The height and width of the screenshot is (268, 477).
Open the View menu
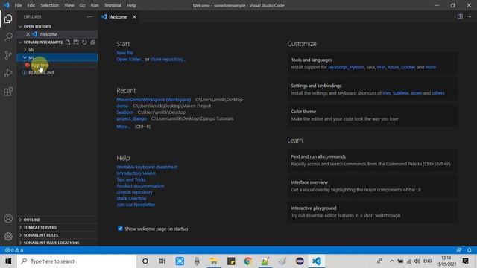click(69, 5)
